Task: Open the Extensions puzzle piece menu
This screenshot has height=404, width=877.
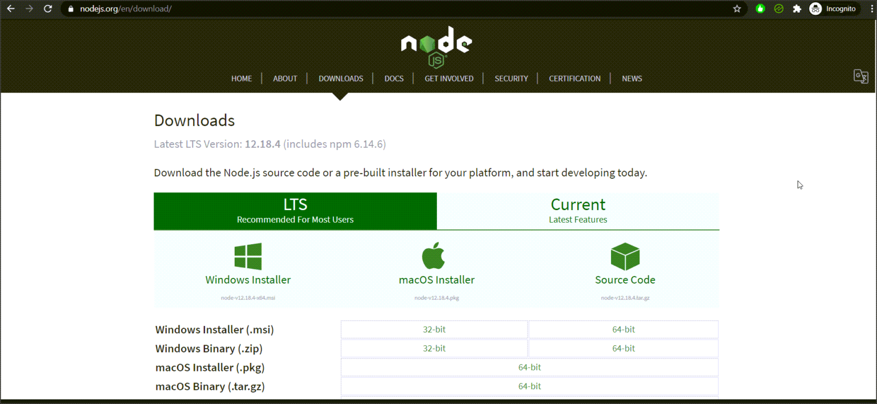Action: 797,9
